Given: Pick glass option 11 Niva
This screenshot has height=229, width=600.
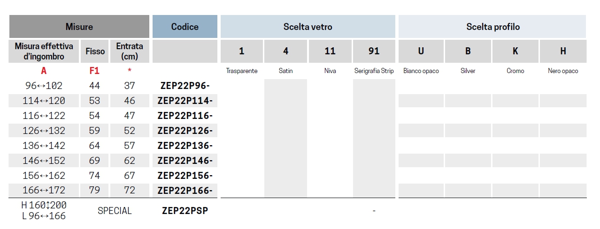Looking at the screenshot, I should (x=330, y=51).
